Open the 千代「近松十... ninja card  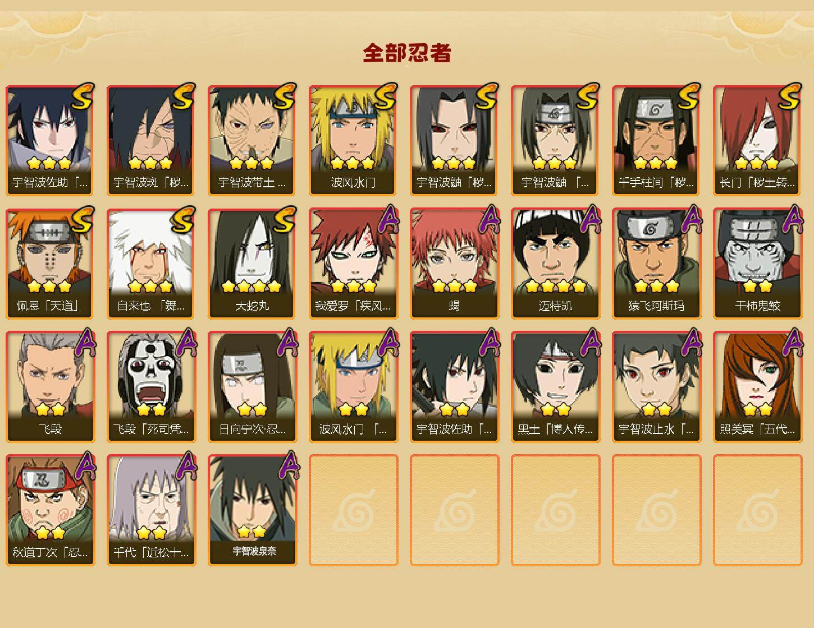point(151,510)
